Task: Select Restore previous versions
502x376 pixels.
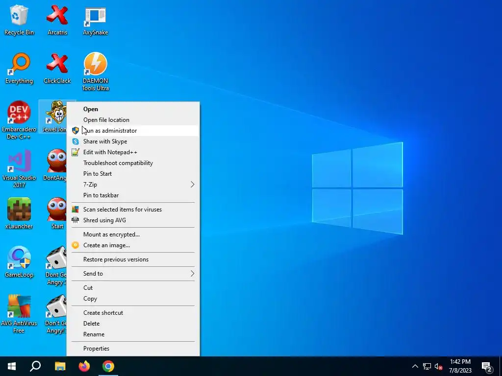Action: click(x=133, y=259)
